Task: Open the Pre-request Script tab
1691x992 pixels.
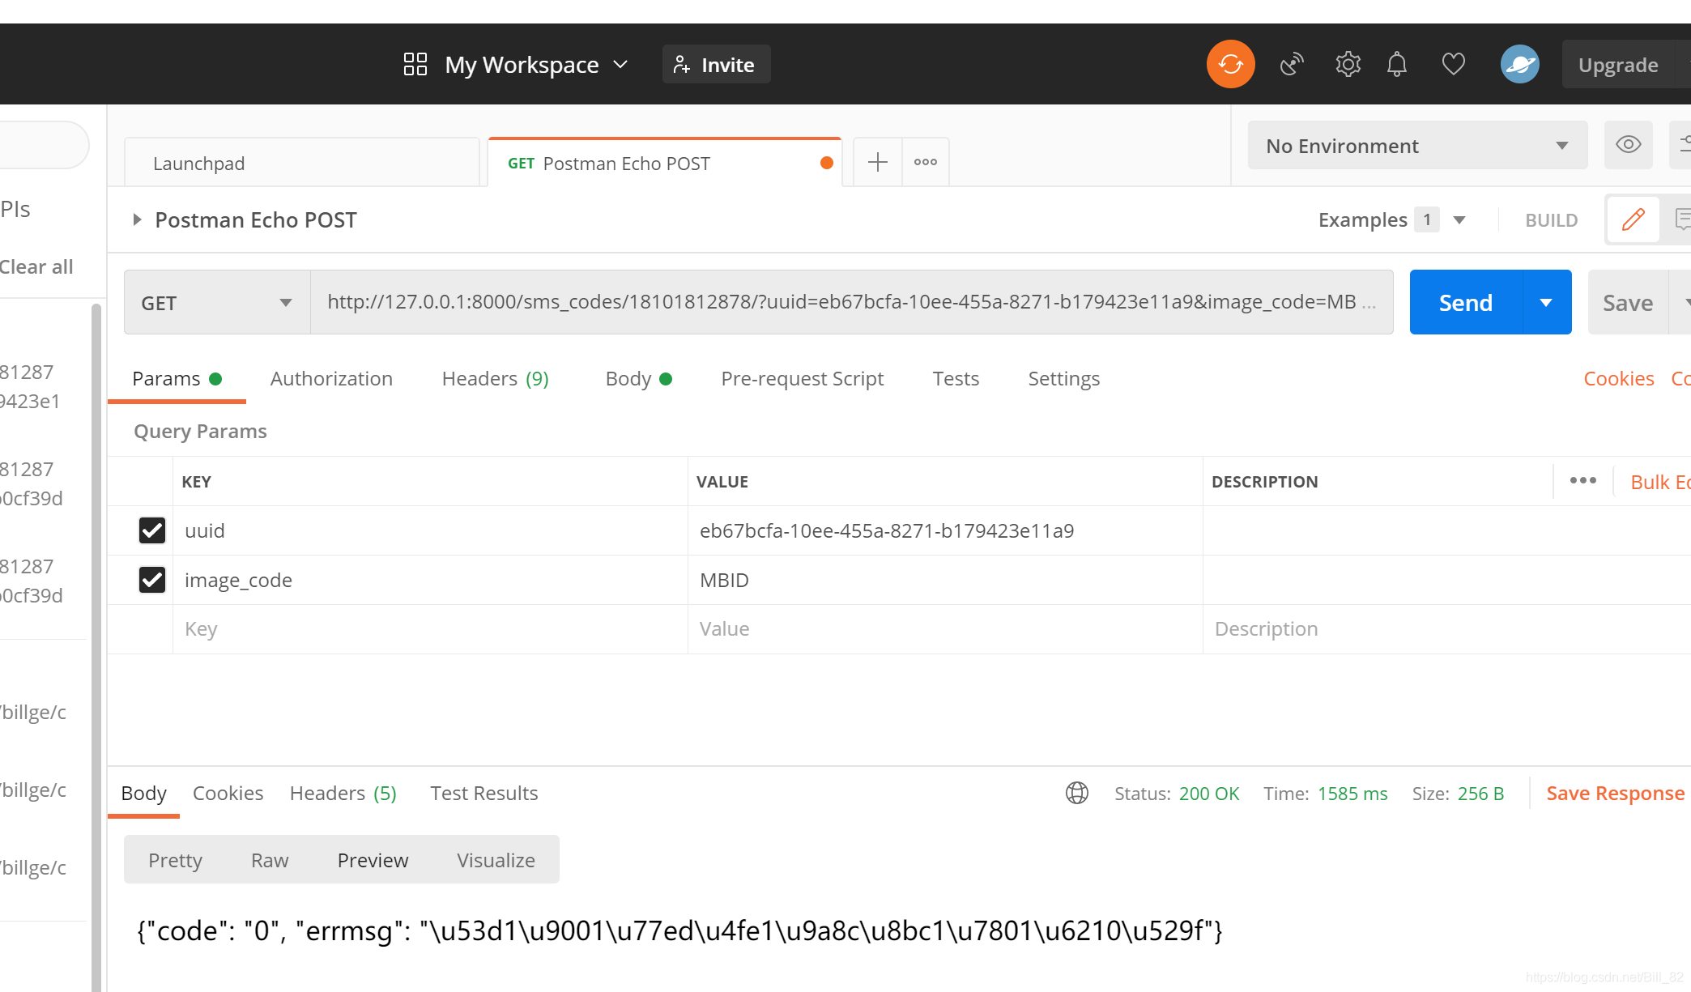Action: [x=802, y=378]
